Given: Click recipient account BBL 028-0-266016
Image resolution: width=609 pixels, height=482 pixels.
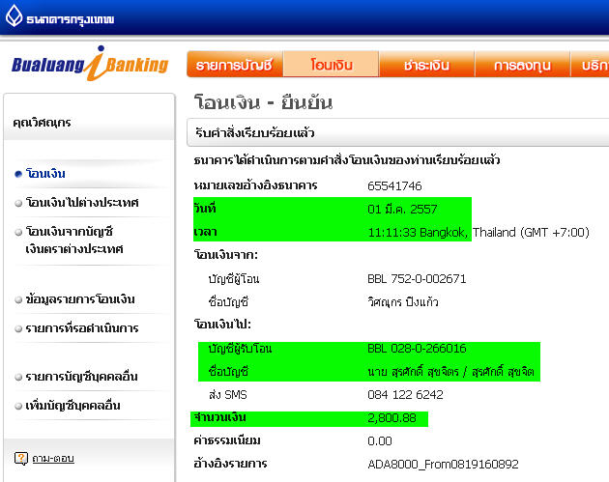Looking at the screenshot, I should coord(417,348).
